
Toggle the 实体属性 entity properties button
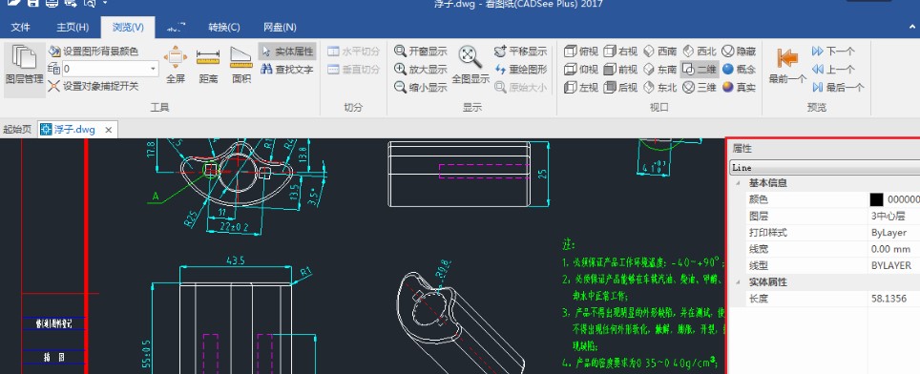point(287,52)
